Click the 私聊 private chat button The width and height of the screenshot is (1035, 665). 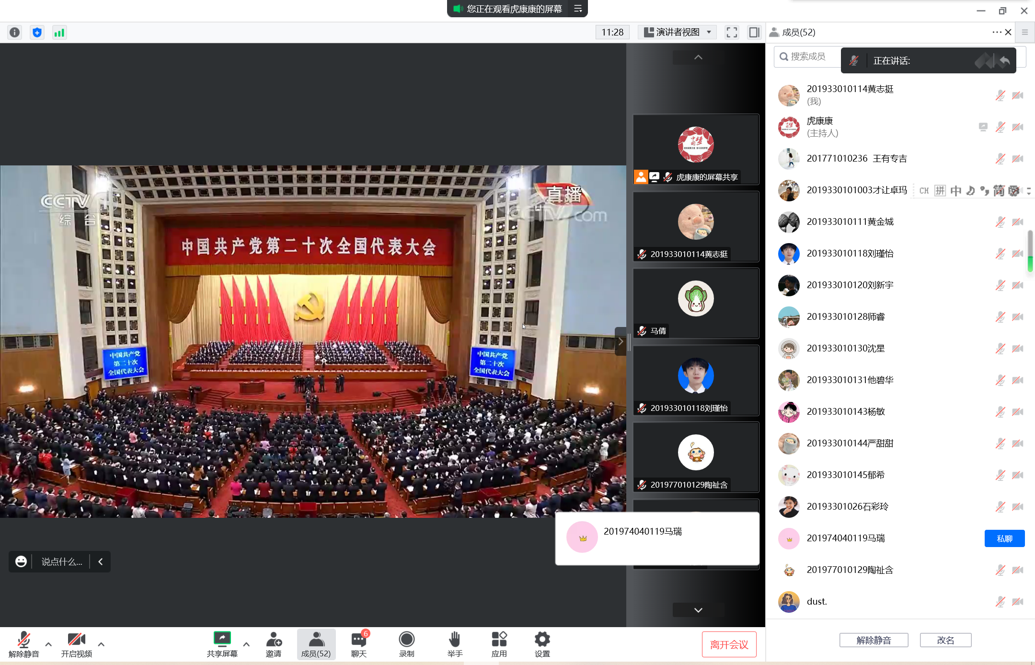point(1004,538)
